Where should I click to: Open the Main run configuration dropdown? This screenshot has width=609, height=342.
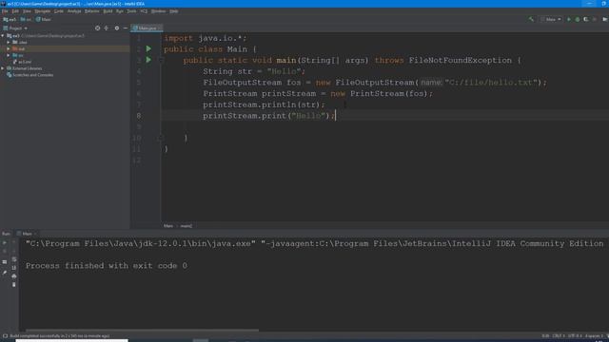[x=551, y=19]
